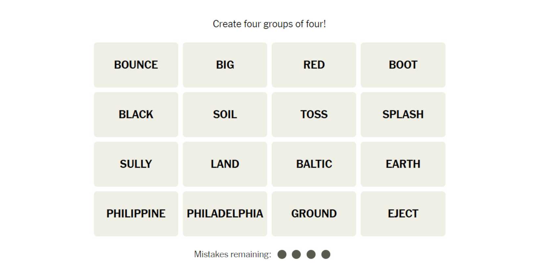Select the TOSS word tile

314,114
